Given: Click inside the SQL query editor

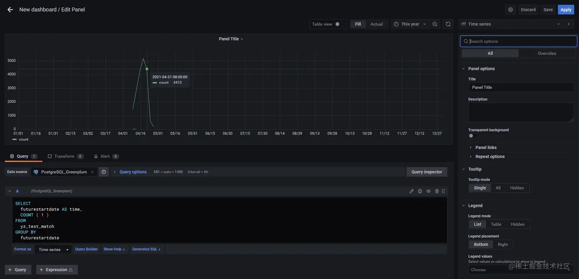Looking at the screenshot, I should (230, 220).
